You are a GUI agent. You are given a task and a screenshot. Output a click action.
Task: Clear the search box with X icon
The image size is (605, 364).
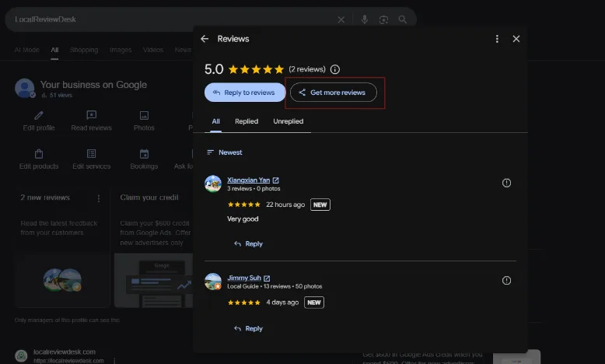pos(341,19)
